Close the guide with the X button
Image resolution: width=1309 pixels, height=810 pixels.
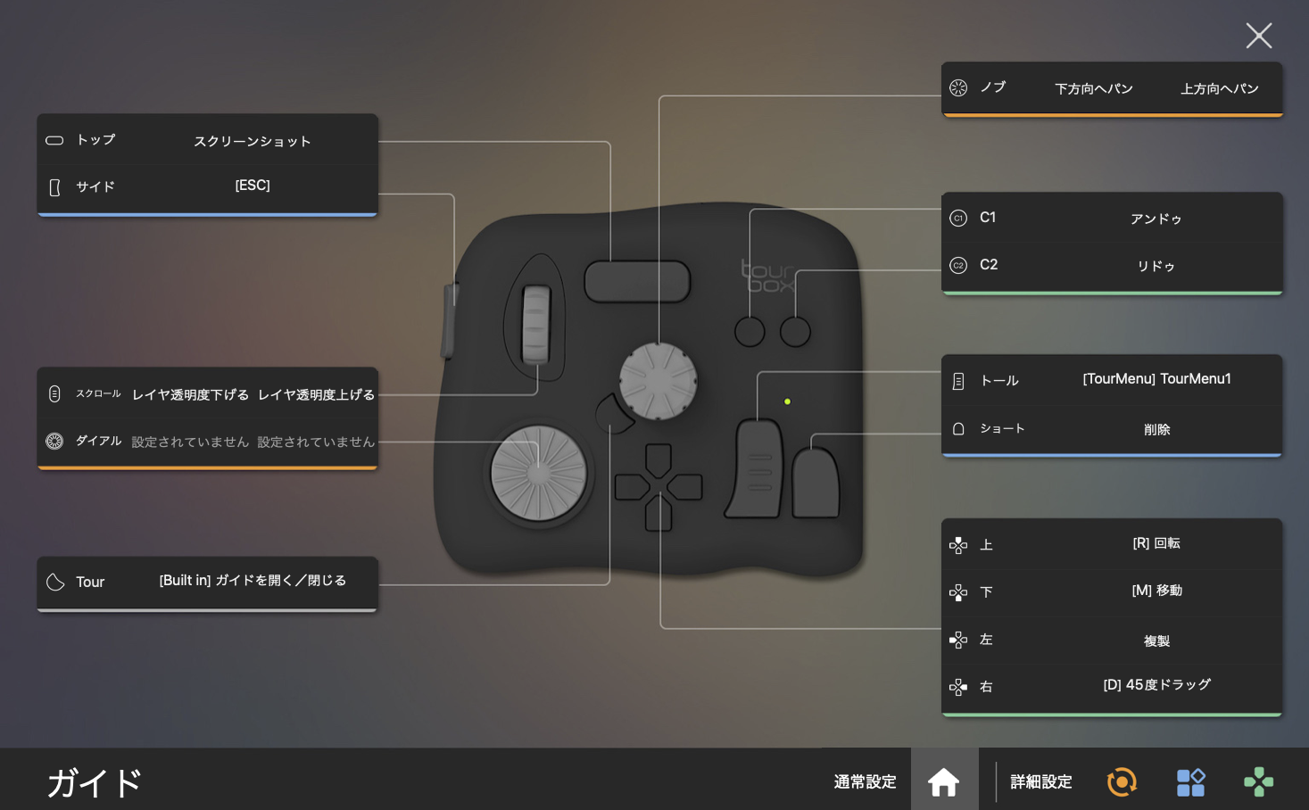[1258, 36]
